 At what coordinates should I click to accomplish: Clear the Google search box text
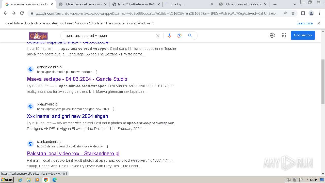pyautogui.click(x=158, y=36)
